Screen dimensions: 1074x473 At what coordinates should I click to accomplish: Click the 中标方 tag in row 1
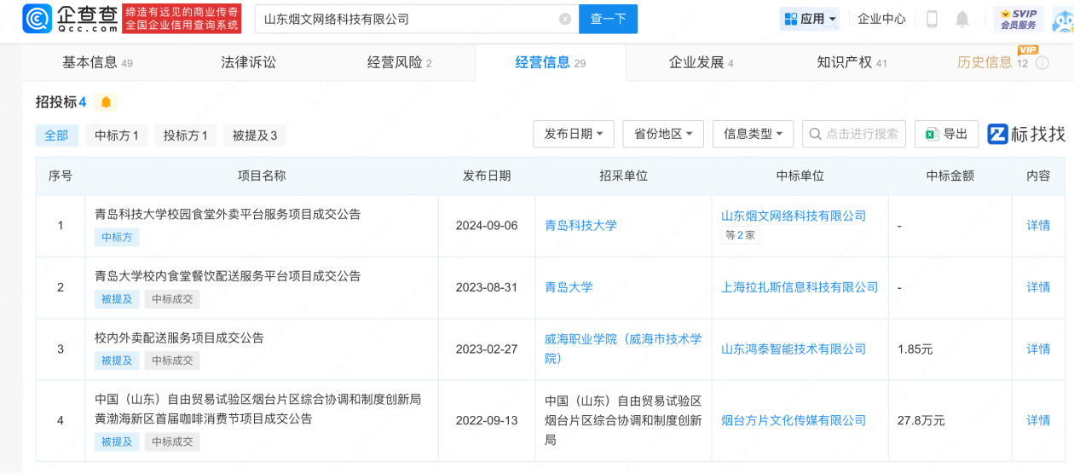117,238
